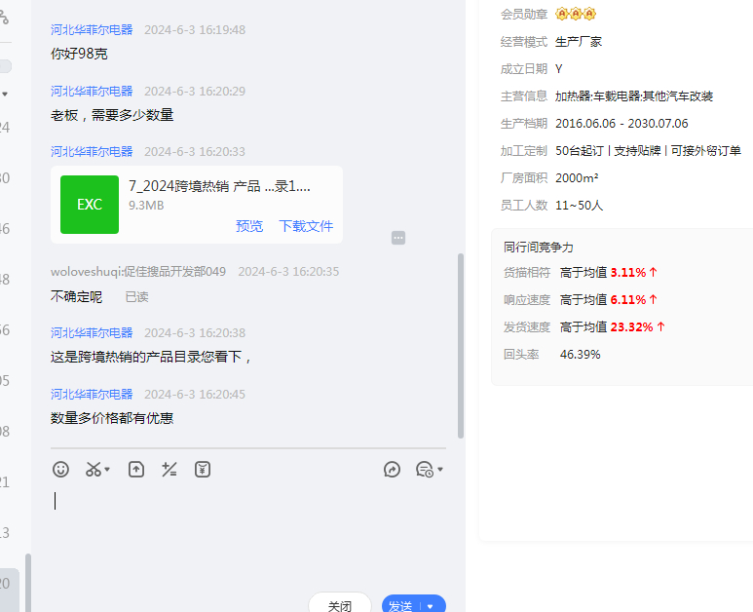Open the quick phrases icon in chat toolbar
The width and height of the screenshot is (753, 612).
(x=169, y=470)
